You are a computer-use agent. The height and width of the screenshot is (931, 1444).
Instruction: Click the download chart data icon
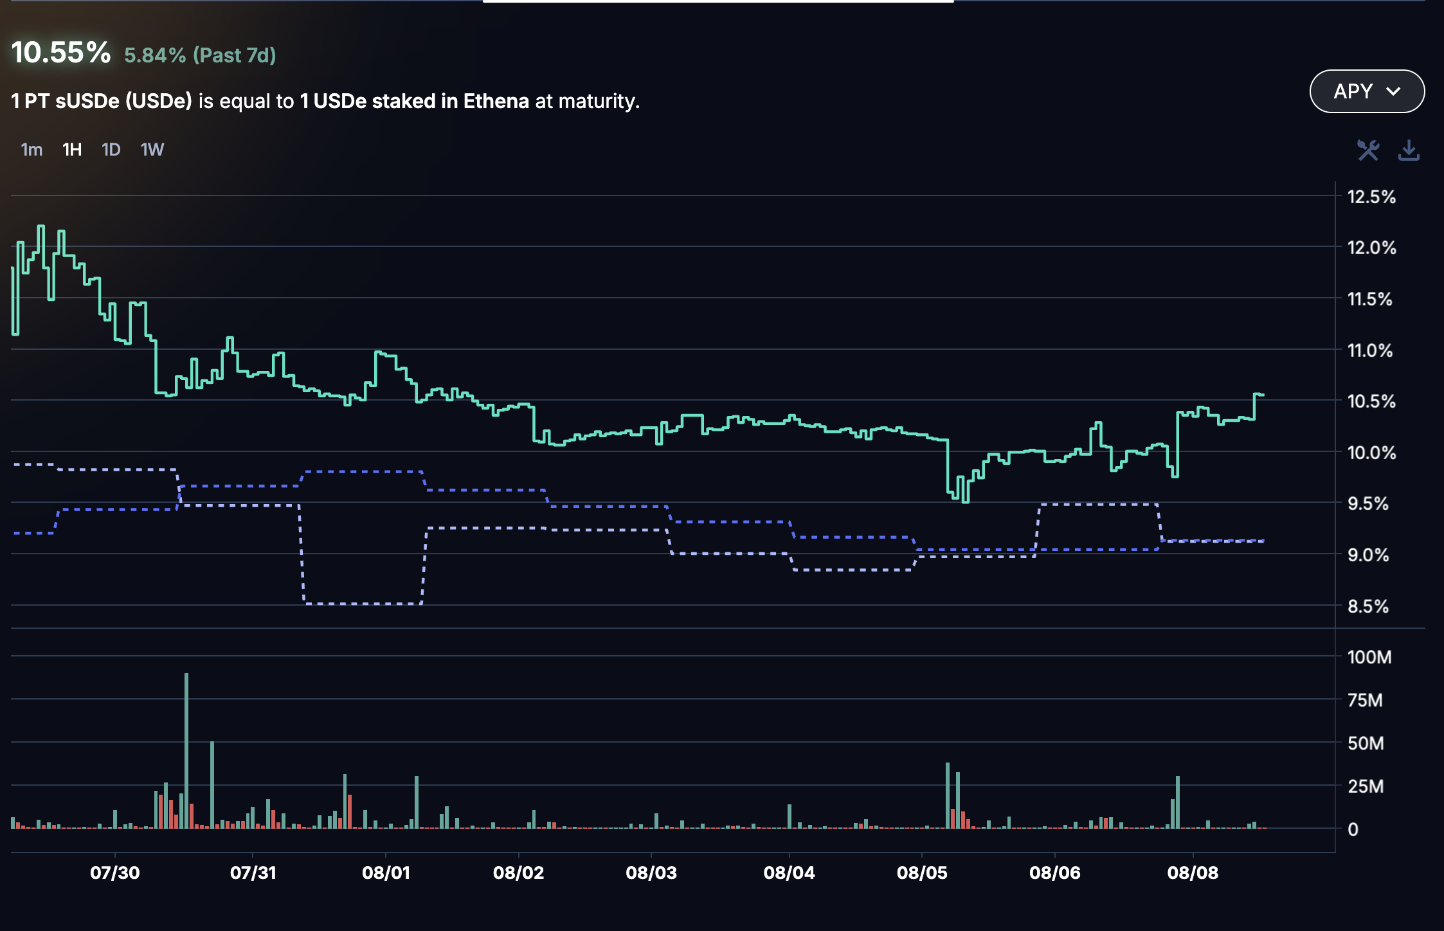(x=1408, y=150)
